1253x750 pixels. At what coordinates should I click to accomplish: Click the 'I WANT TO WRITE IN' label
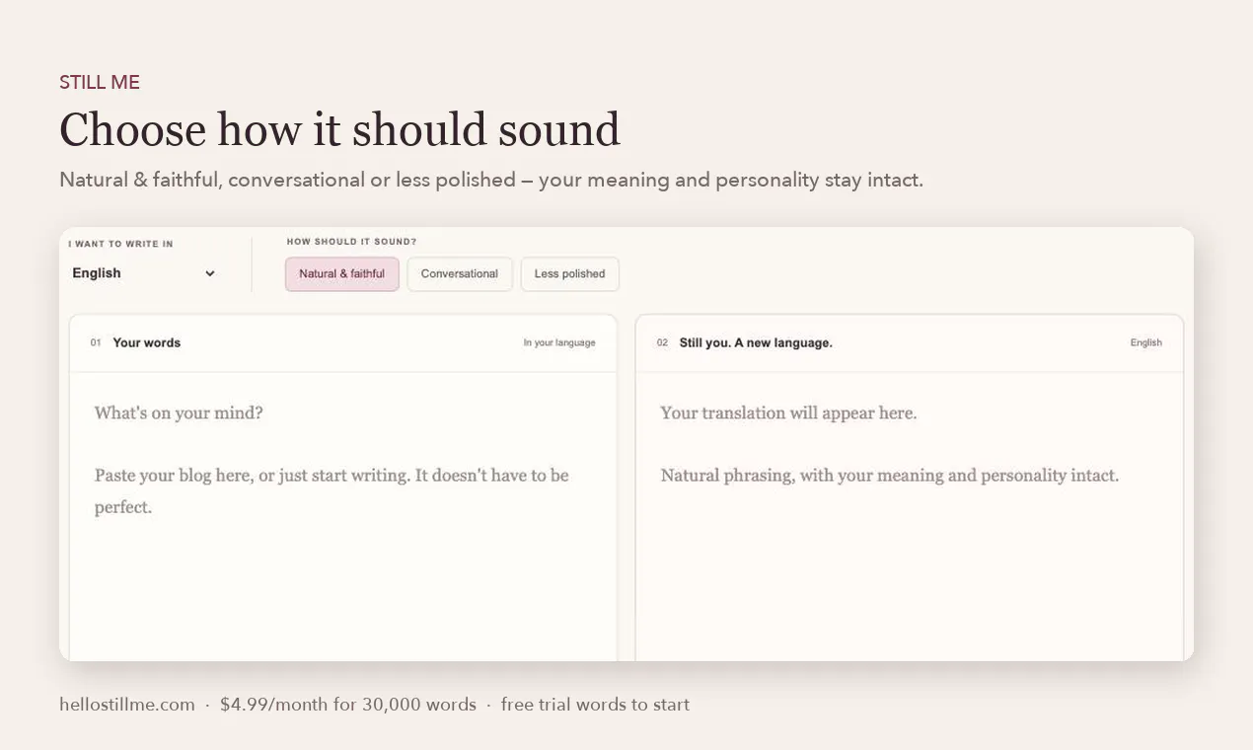pyautogui.click(x=120, y=244)
